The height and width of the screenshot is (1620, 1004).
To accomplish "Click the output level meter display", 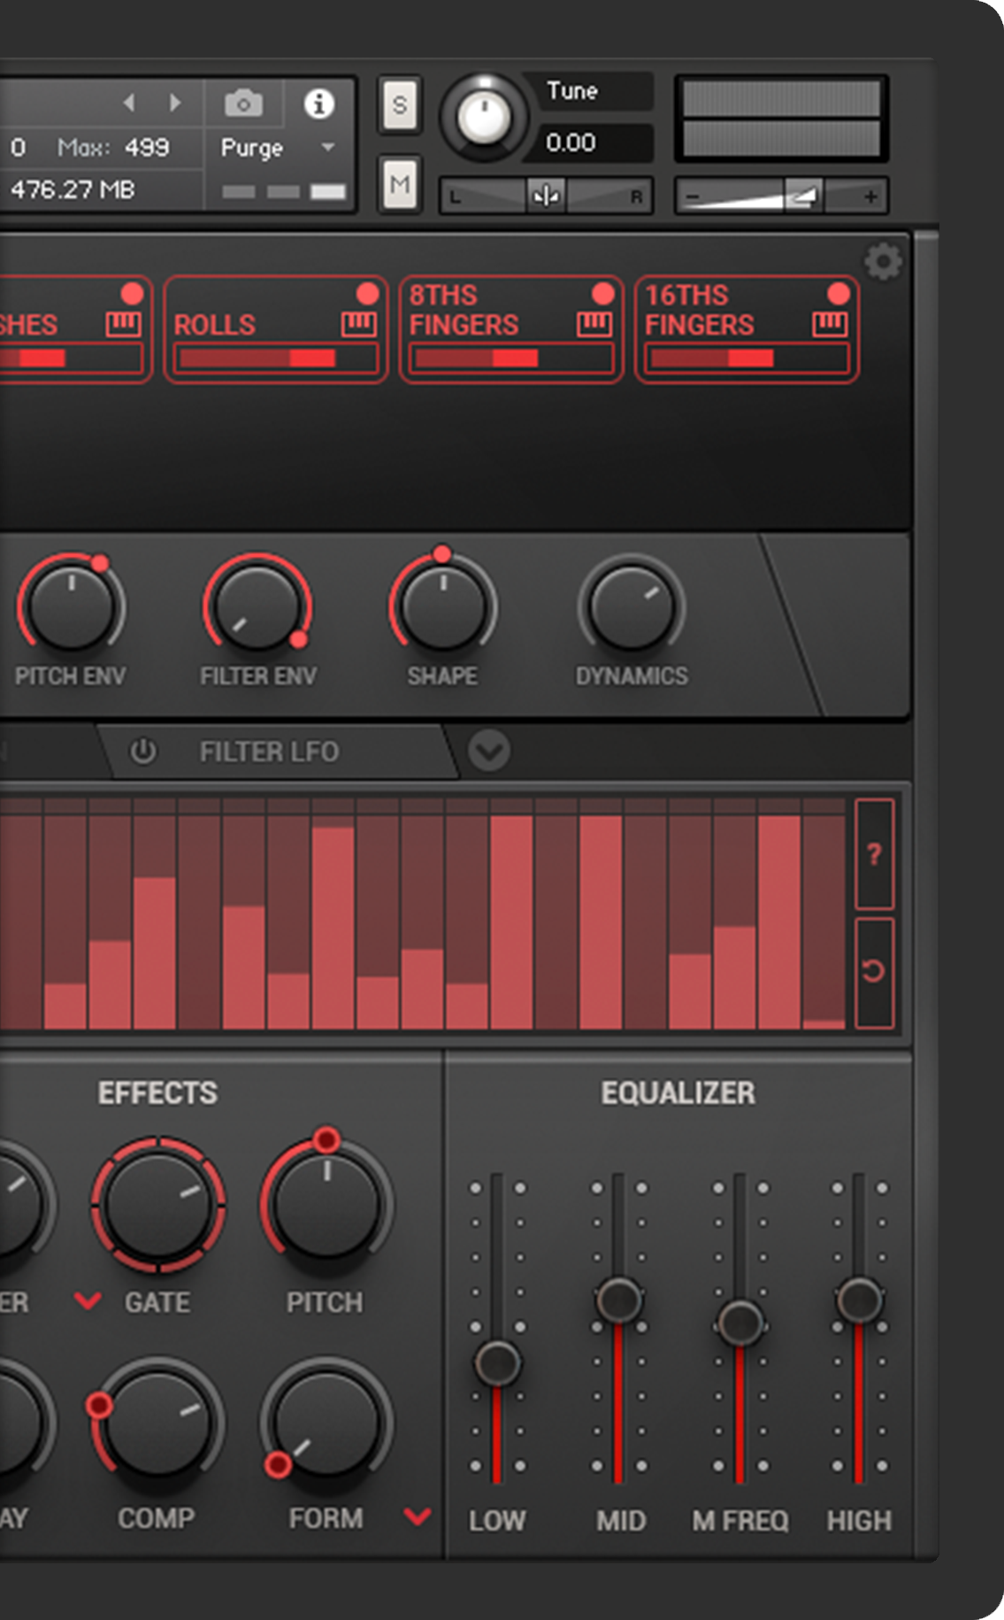I will click(782, 119).
